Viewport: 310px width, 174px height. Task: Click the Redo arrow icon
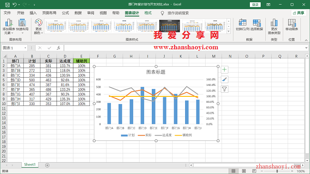pos(25,5)
